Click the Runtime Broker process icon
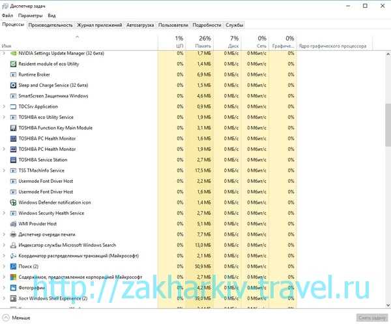The image size is (391, 327). pyautogui.click(x=13, y=74)
